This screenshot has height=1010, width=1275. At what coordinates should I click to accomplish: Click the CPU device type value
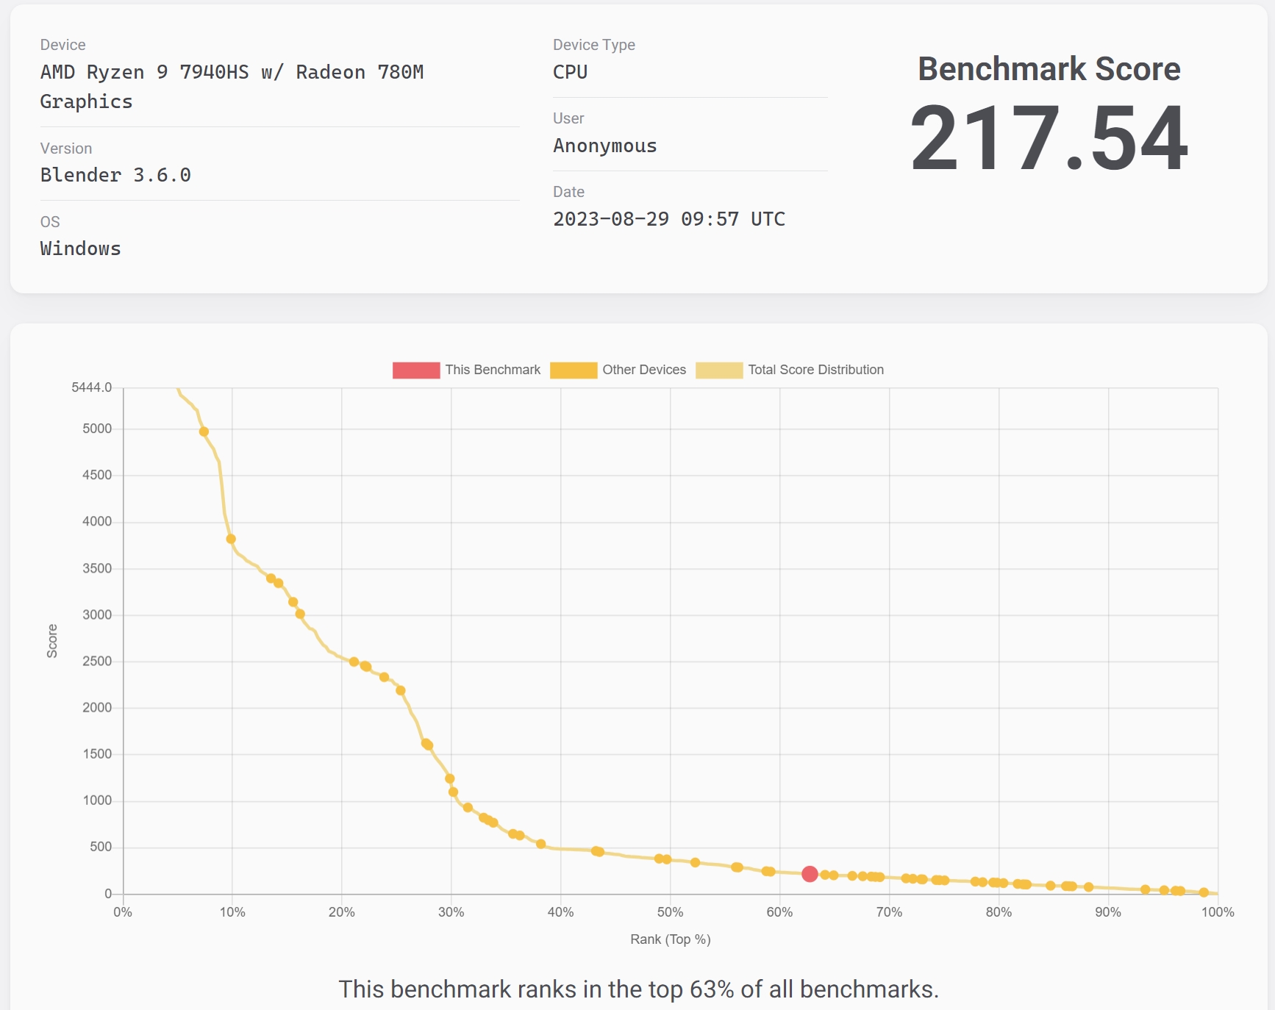tap(570, 72)
